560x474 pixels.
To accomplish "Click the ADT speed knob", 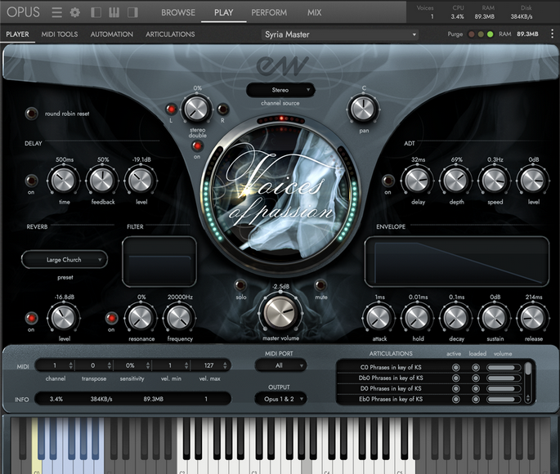I will [x=495, y=181].
